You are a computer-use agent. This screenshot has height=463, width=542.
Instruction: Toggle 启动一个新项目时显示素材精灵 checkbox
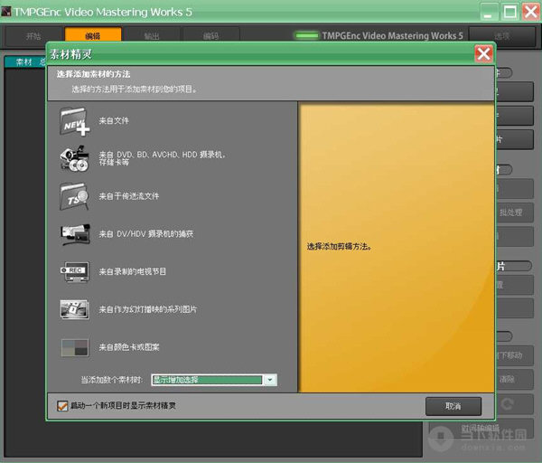tap(62, 405)
